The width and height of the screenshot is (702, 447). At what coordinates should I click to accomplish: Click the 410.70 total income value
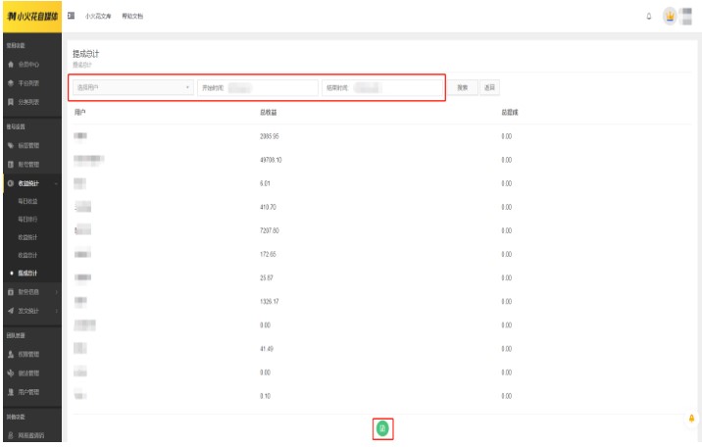coord(268,207)
